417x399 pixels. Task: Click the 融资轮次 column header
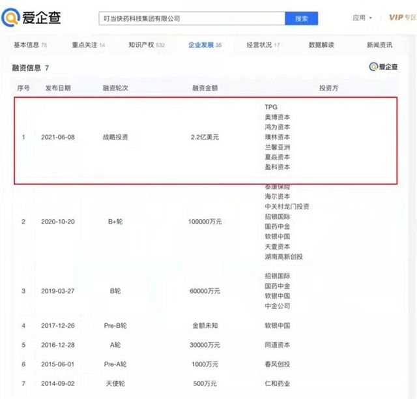click(115, 88)
